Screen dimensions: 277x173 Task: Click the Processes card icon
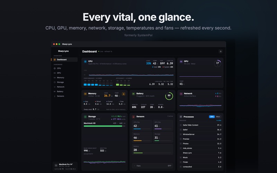[x=181, y=117]
